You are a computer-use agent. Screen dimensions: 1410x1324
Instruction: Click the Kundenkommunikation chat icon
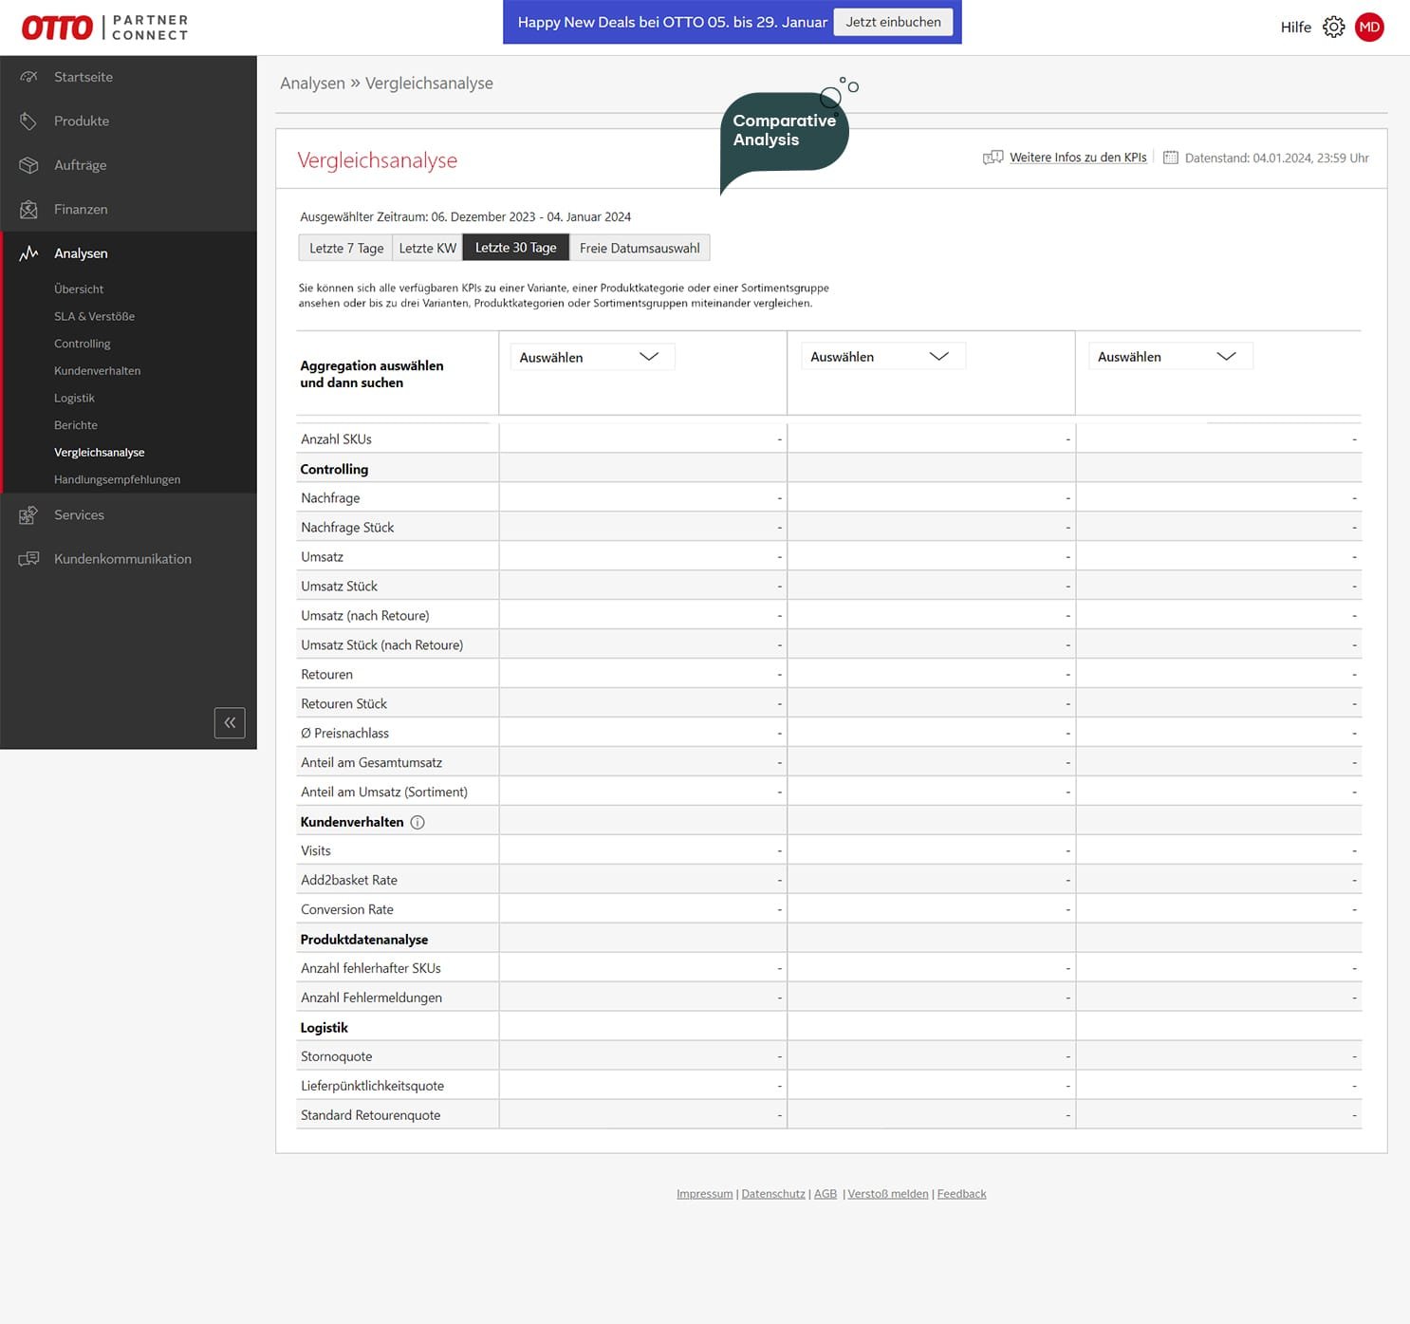pyautogui.click(x=28, y=559)
